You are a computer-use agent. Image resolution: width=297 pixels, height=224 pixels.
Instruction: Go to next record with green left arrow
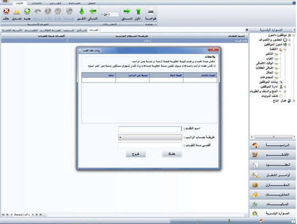click(x=93, y=12)
